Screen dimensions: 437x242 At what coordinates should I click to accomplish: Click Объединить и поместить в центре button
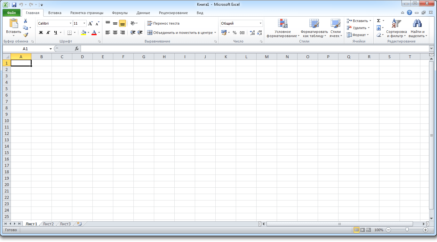pos(180,33)
